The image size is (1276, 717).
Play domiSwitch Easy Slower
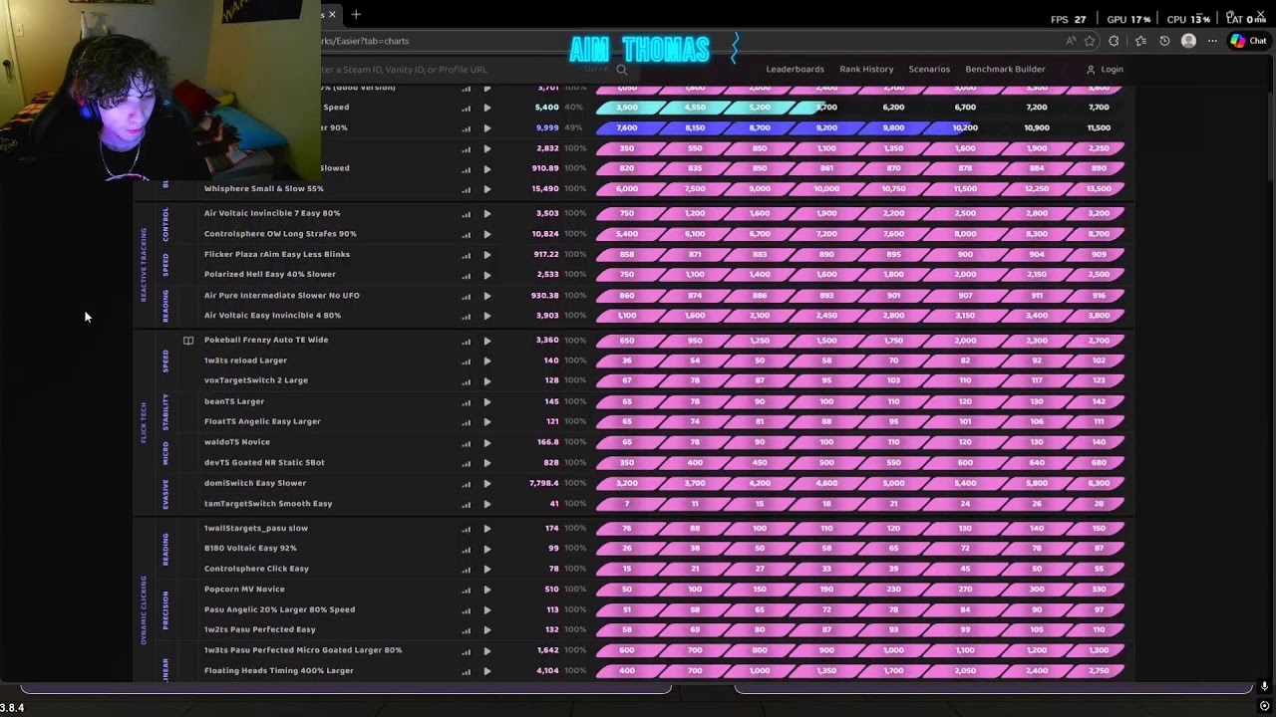click(x=487, y=484)
